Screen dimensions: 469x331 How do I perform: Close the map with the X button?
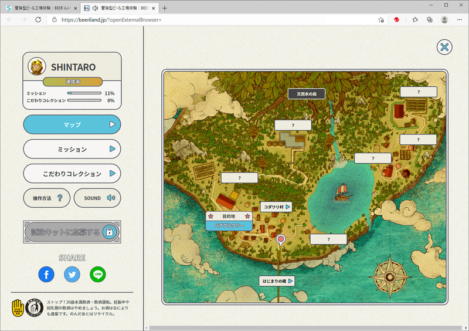coord(444,47)
